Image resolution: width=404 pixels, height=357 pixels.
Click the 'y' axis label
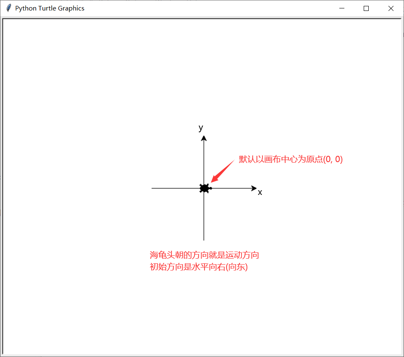[200, 128]
